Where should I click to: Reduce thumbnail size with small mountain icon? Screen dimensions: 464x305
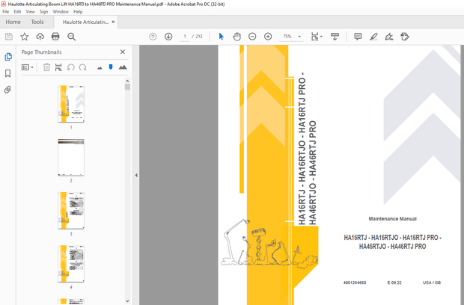point(100,68)
